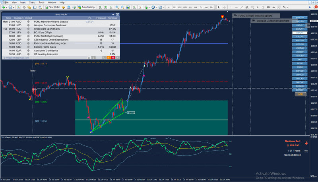
Task: Select the trendline drawing tool
Action: [x=242, y=7]
